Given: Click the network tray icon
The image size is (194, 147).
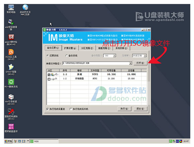Looking at the screenshot, I should 174,141.
